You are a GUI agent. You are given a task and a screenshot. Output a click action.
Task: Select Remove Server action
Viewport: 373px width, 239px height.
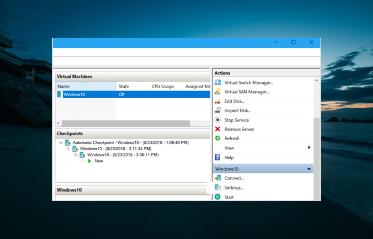tap(239, 129)
